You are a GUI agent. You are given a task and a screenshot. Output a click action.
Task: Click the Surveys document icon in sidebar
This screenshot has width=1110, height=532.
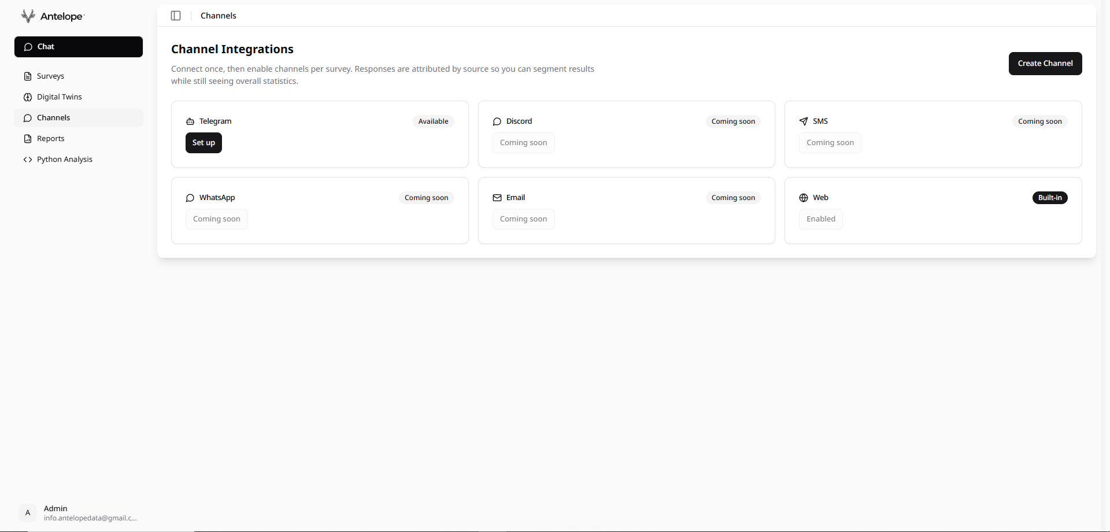tap(28, 76)
